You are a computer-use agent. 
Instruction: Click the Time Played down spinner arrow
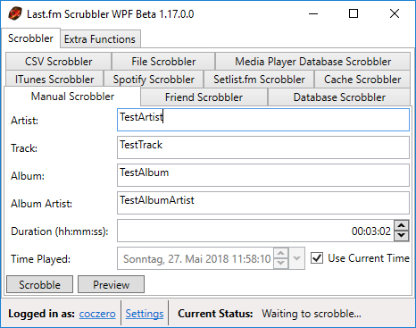(x=281, y=264)
